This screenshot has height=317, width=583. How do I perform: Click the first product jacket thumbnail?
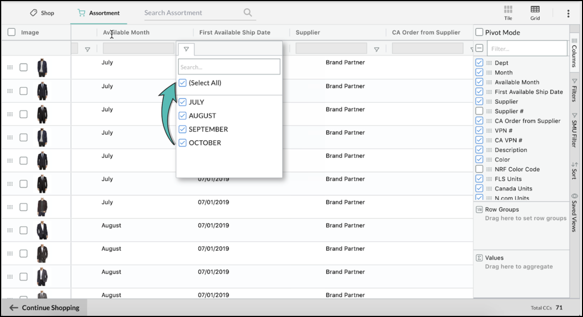pos(42,67)
